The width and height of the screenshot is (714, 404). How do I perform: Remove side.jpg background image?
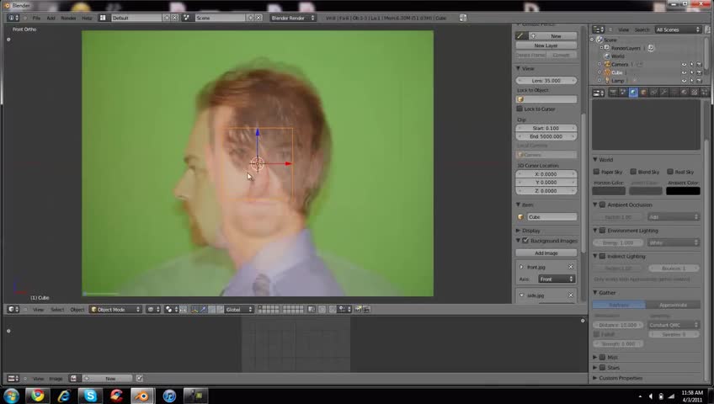pos(571,295)
